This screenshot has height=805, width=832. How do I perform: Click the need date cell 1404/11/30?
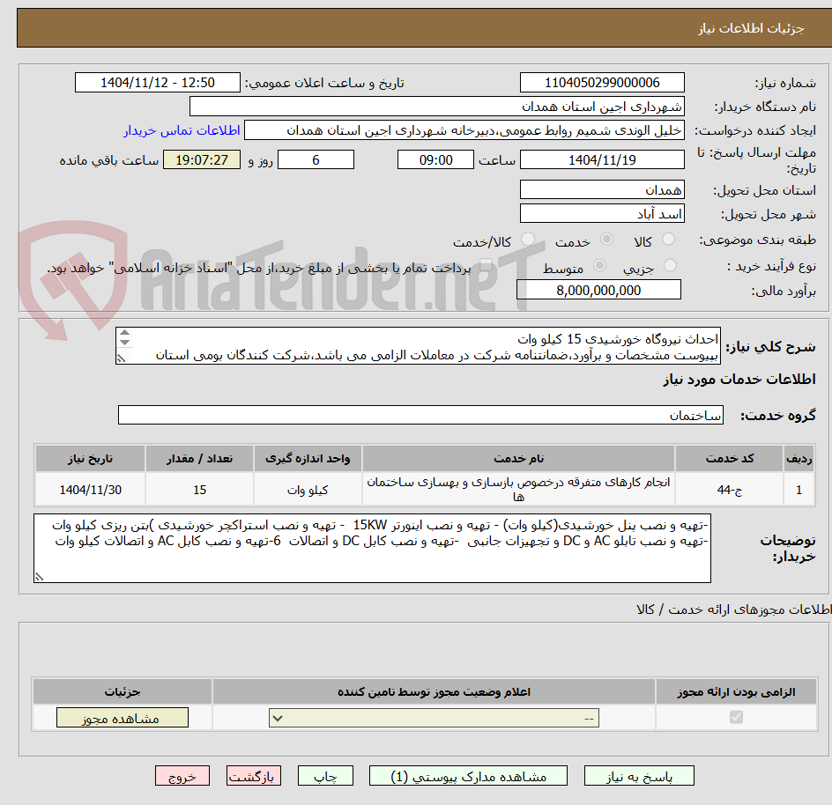click(90, 490)
